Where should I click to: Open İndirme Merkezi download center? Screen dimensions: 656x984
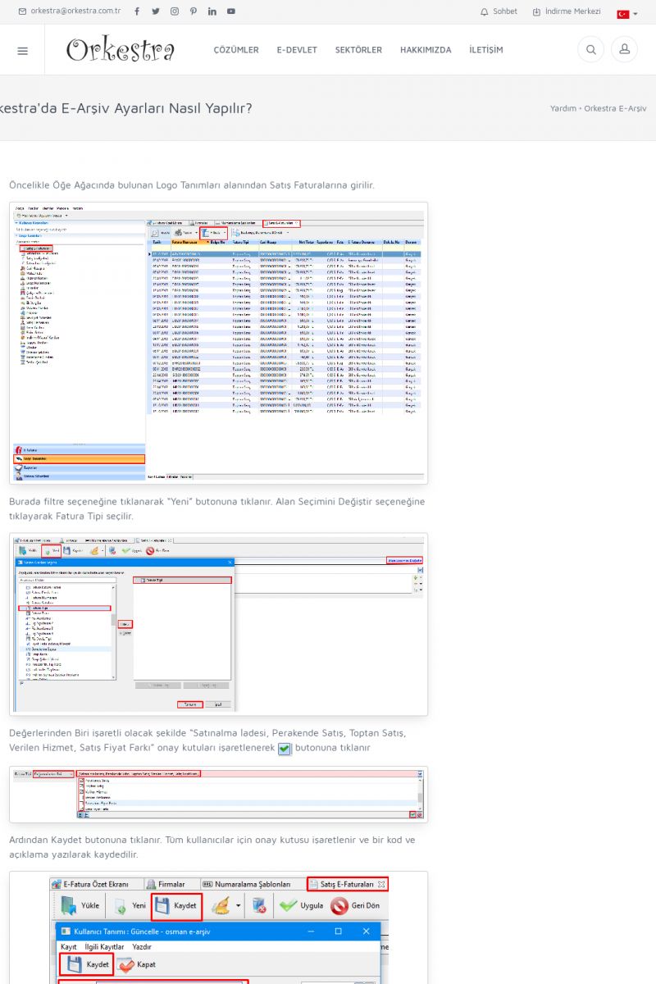click(x=567, y=11)
